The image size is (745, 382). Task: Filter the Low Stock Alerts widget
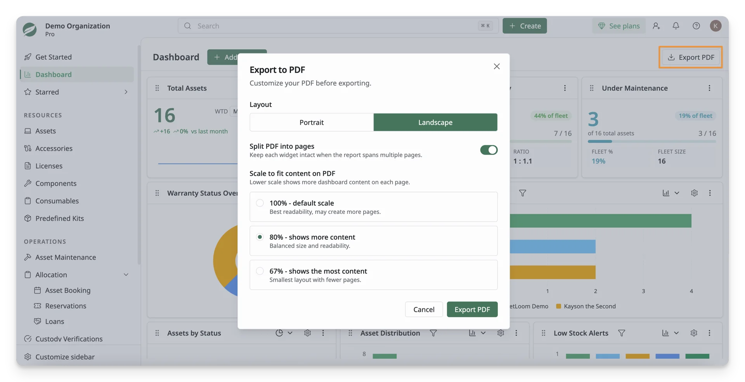point(621,333)
